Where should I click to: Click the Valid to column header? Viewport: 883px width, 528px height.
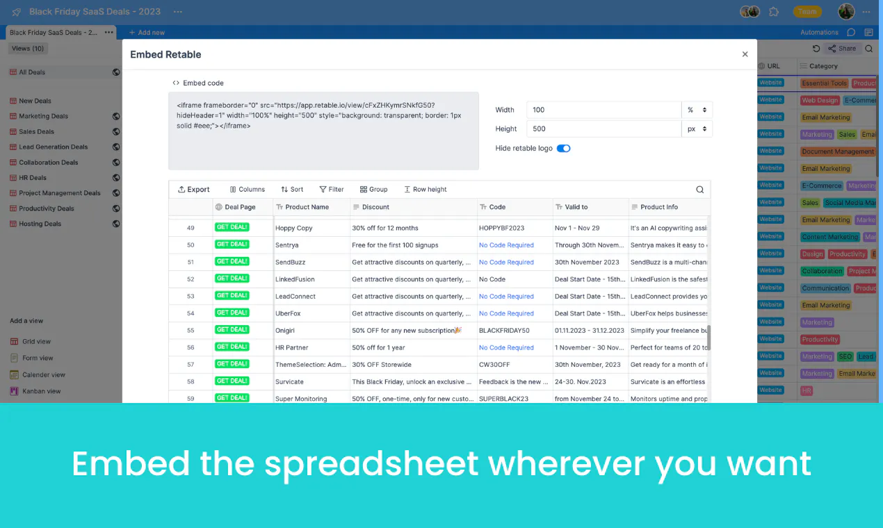click(x=590, y=207)
